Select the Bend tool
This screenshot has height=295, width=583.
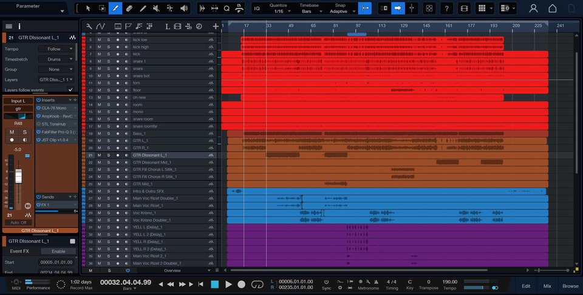click(x=170, y=8)
